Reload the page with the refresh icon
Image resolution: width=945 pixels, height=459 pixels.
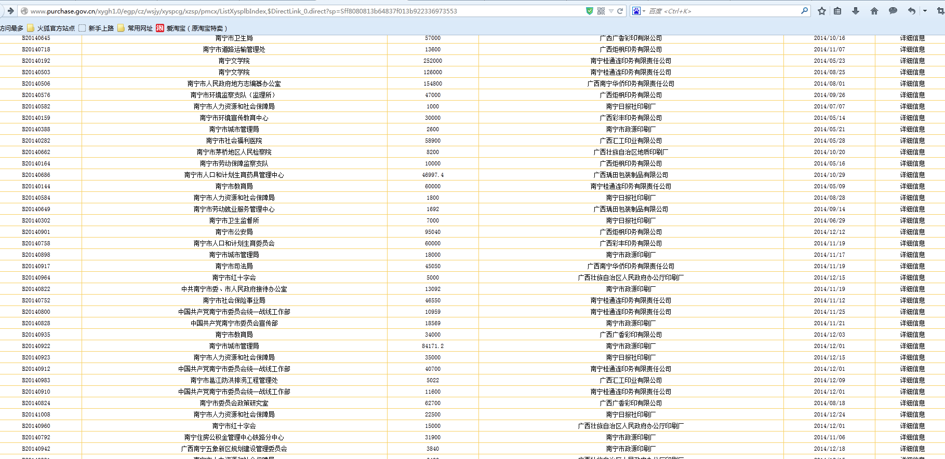(x=620, y=11)
